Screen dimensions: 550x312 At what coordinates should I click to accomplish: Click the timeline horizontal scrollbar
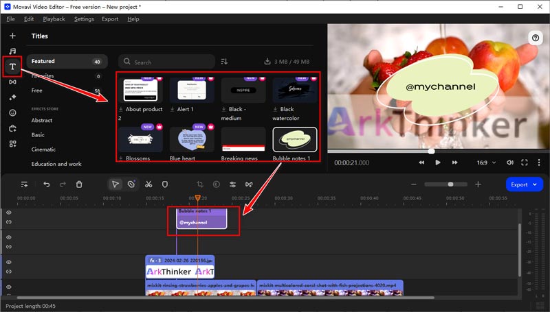point(226,298)
